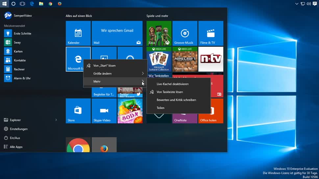Open Kalender tile
The image size is (319, 179).
coord(78,33)
